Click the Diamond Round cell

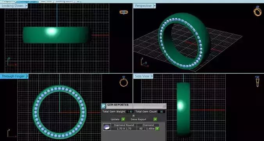[124, 125]
